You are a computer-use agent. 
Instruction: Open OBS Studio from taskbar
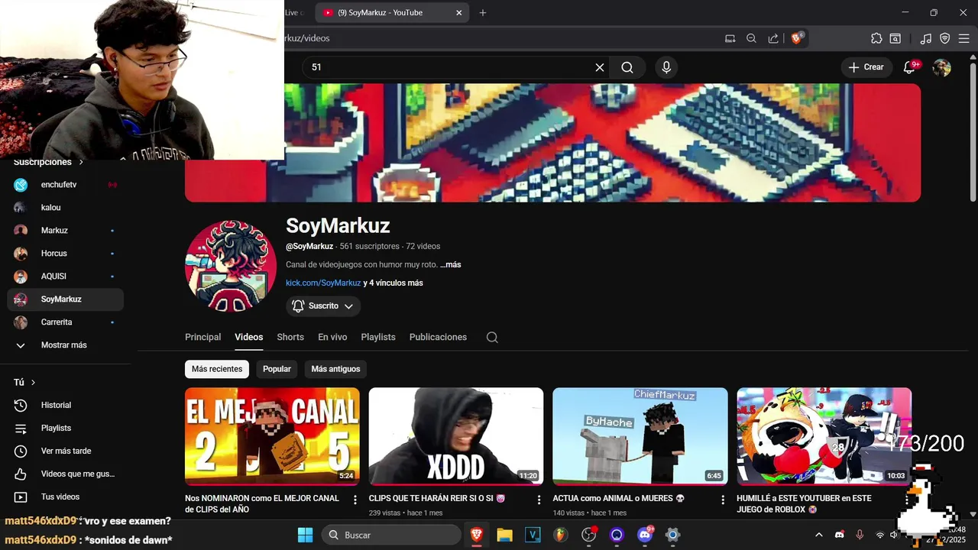click(589, 535)
